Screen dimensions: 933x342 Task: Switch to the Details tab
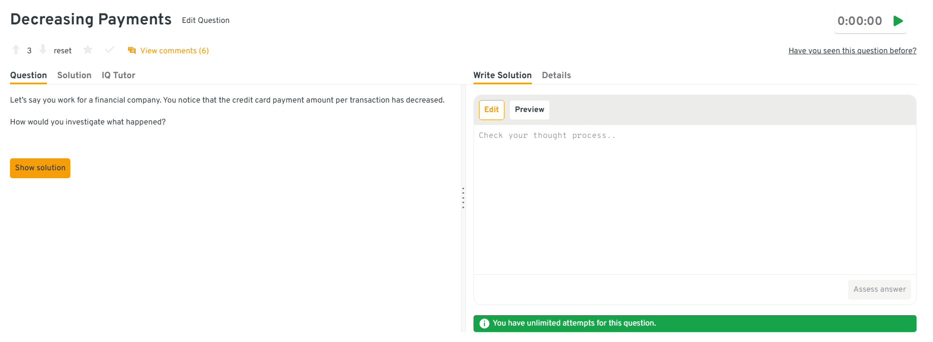pos(556,75)
